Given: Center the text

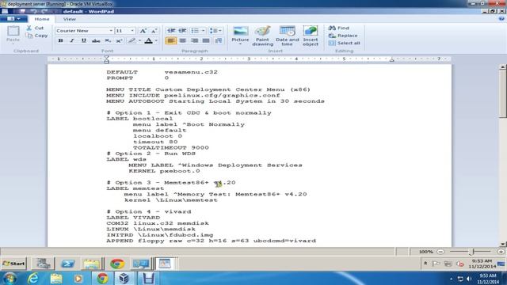Looking at the screenshot, I should [183, 40].
